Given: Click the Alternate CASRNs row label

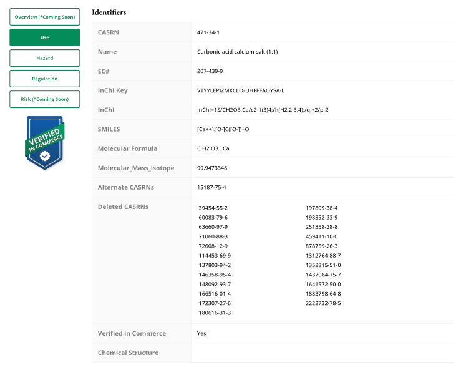Looking at the screenshot, I should tap(126, 187).
